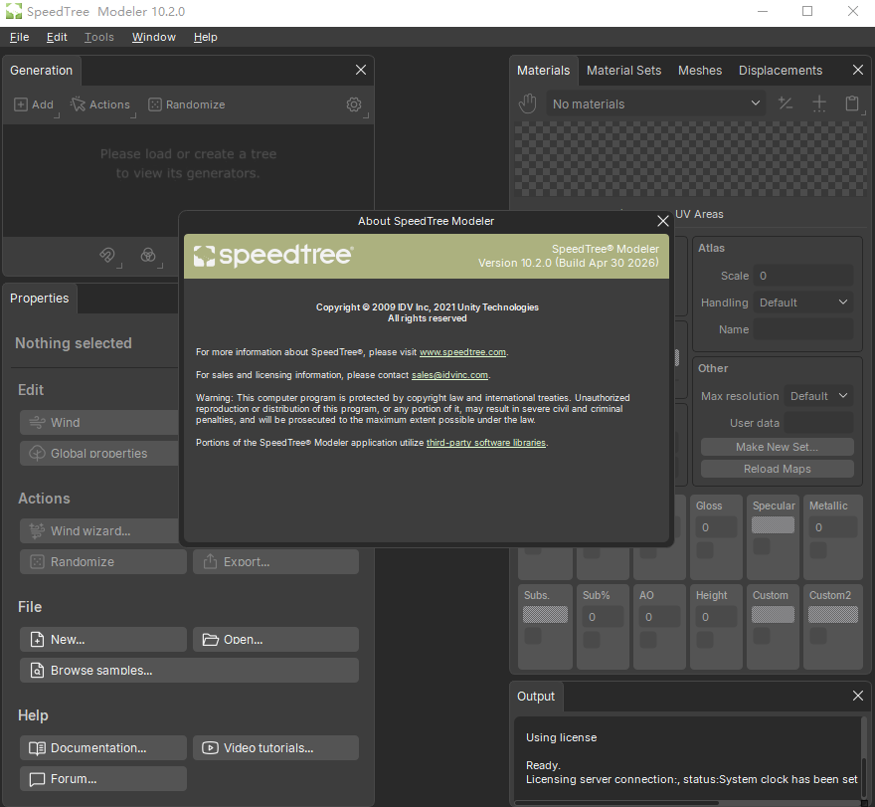This screenshot has height=807, width=875.
Task: Toggle the checkbox under Sub%
Action: [x=592, y=639]
